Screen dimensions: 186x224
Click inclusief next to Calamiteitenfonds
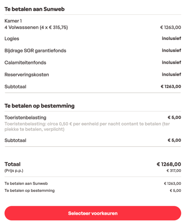point(172,63)
